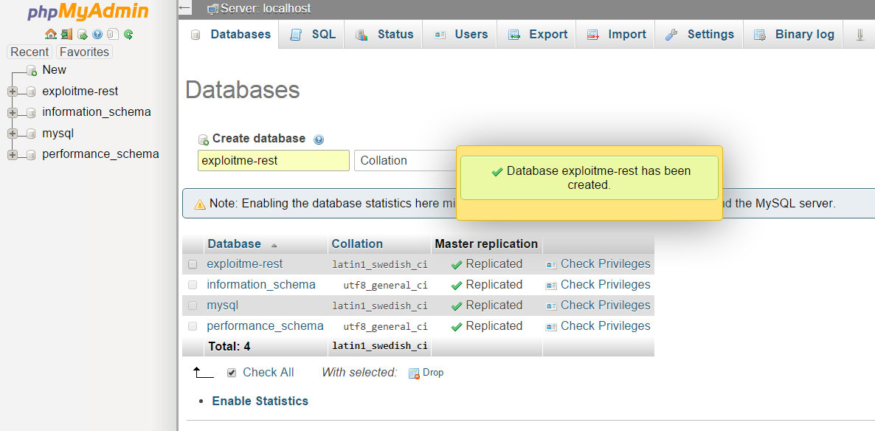The image size is (875, 431).
Task: Reload navigation panel with green refresh icon
Action: [128, 35]
